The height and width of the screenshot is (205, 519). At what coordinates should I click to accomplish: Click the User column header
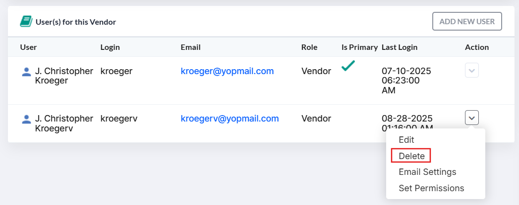[28, 47]
